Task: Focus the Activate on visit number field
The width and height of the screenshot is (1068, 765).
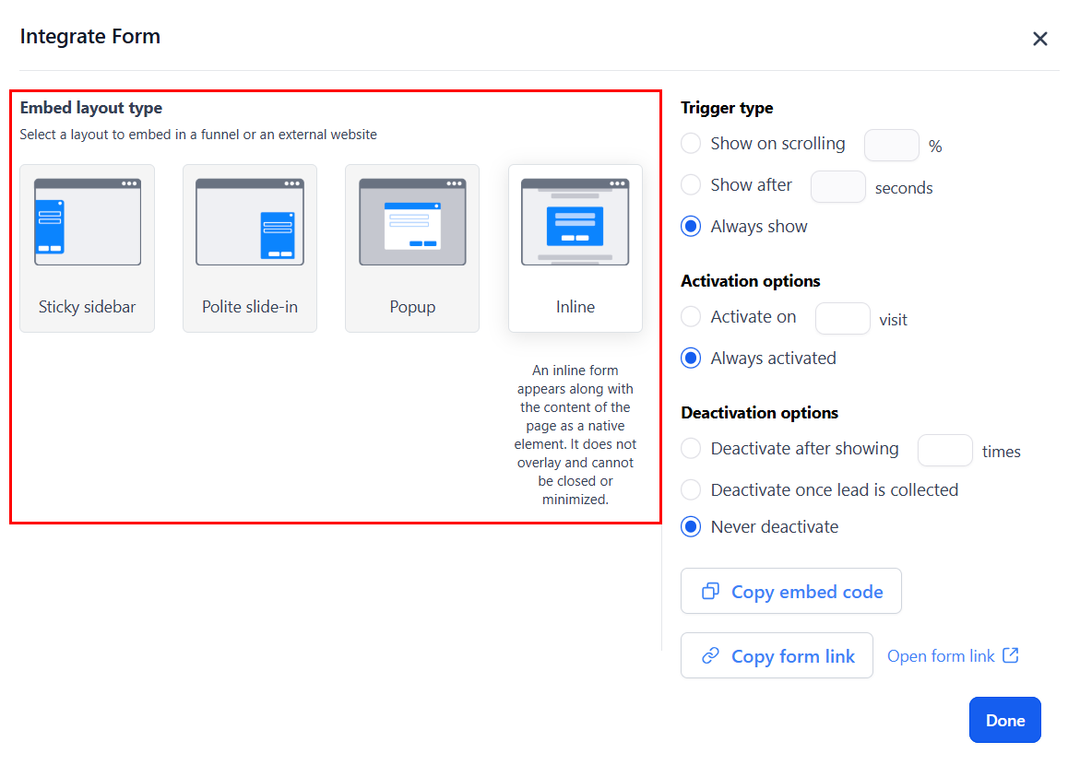Action: [x=843, y=319]
